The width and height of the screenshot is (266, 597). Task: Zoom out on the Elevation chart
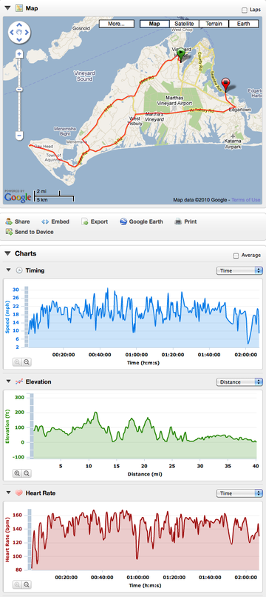pyautogui.click(x=26, y=473)
